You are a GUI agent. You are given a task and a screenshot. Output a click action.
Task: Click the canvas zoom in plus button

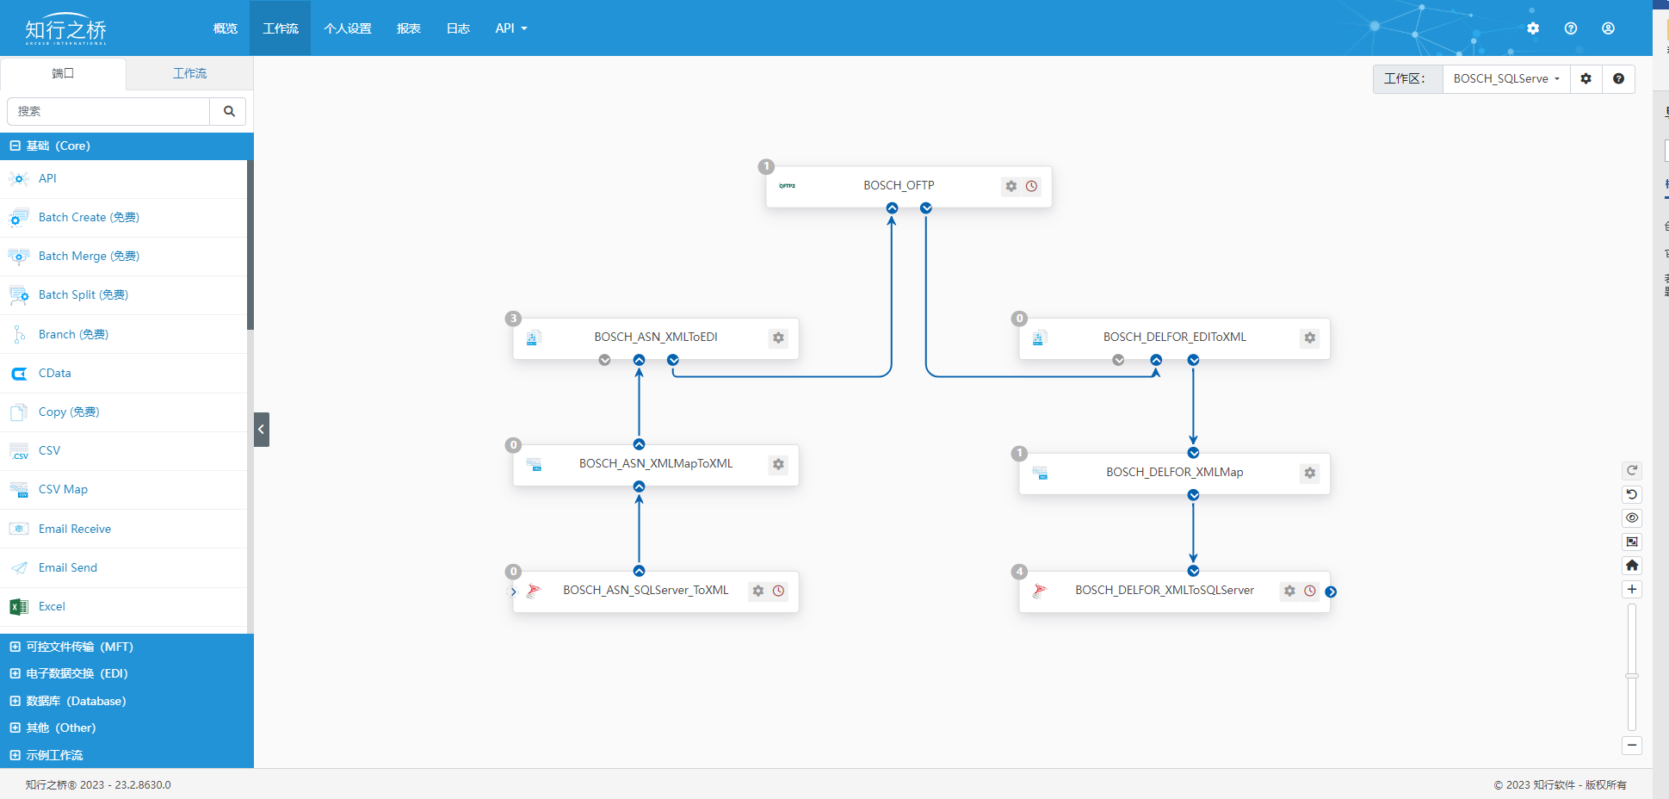coord(1632,590)
